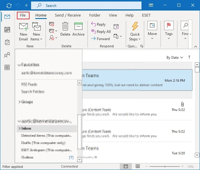Click the Delete trash can button

click(x=65, y=29)
